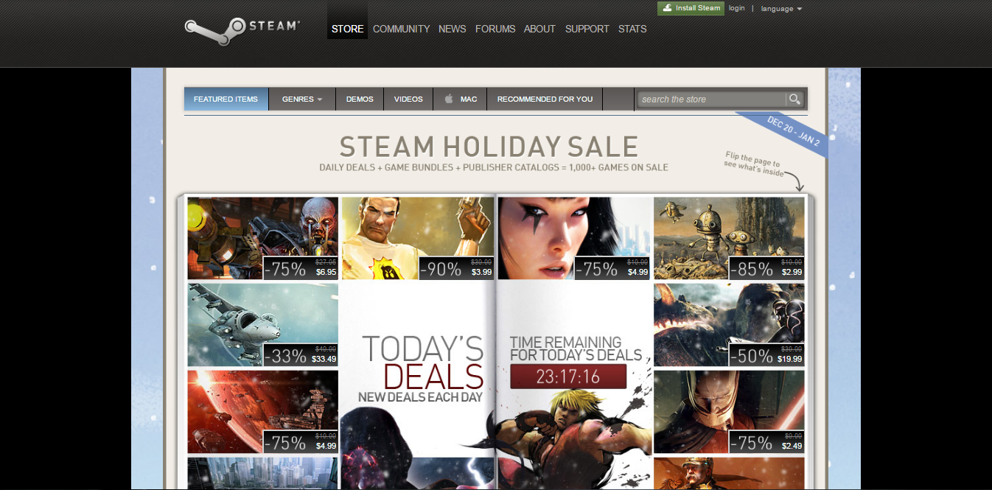Open the -33% jet fighter deal $33.49
Viewport: 992px width, 490px height.
[263, 325]
